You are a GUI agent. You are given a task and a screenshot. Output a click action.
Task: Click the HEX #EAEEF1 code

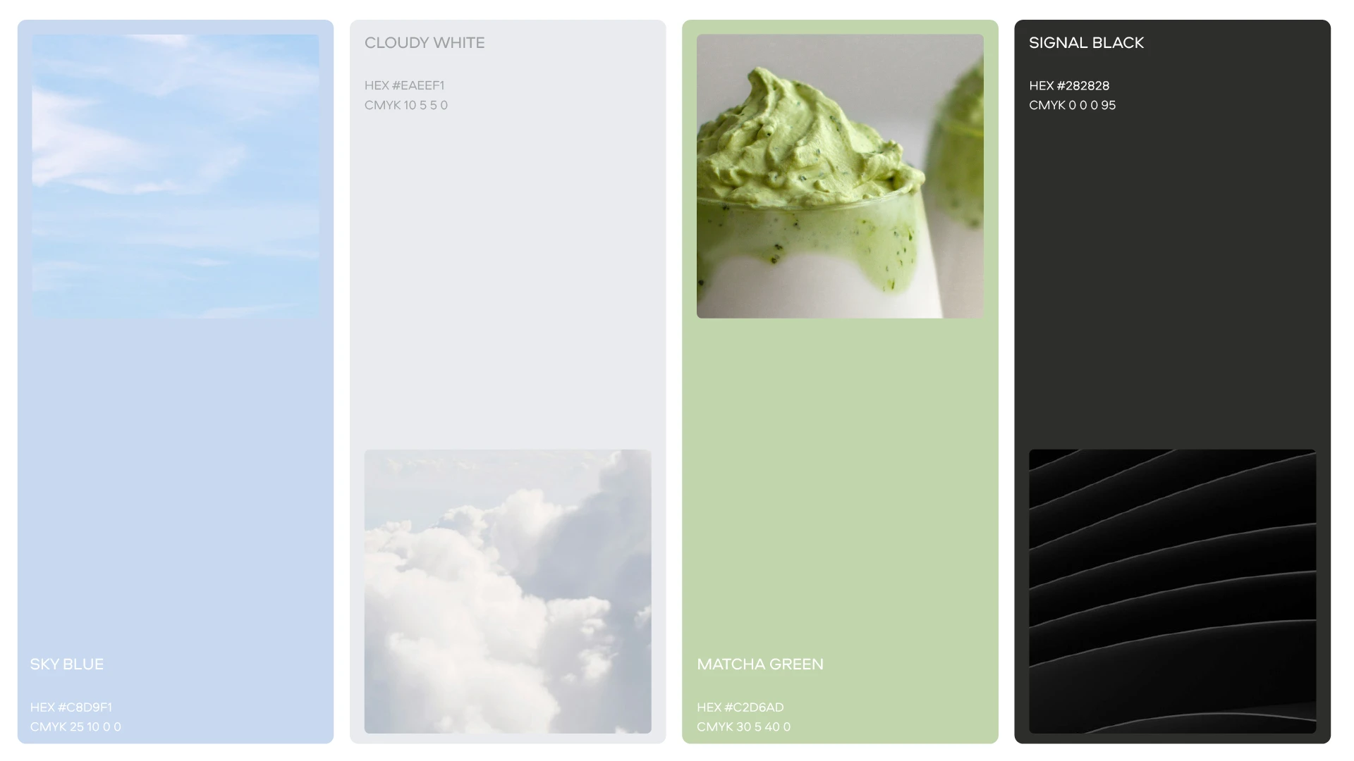click(x=405, y=85)
